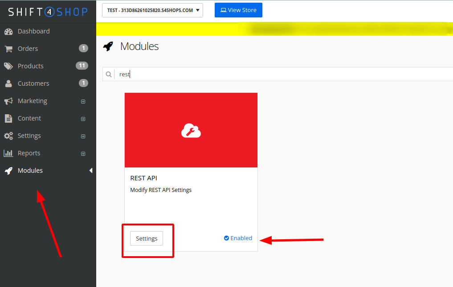Click the arrow beside Modules menu item

click(91, 171)
